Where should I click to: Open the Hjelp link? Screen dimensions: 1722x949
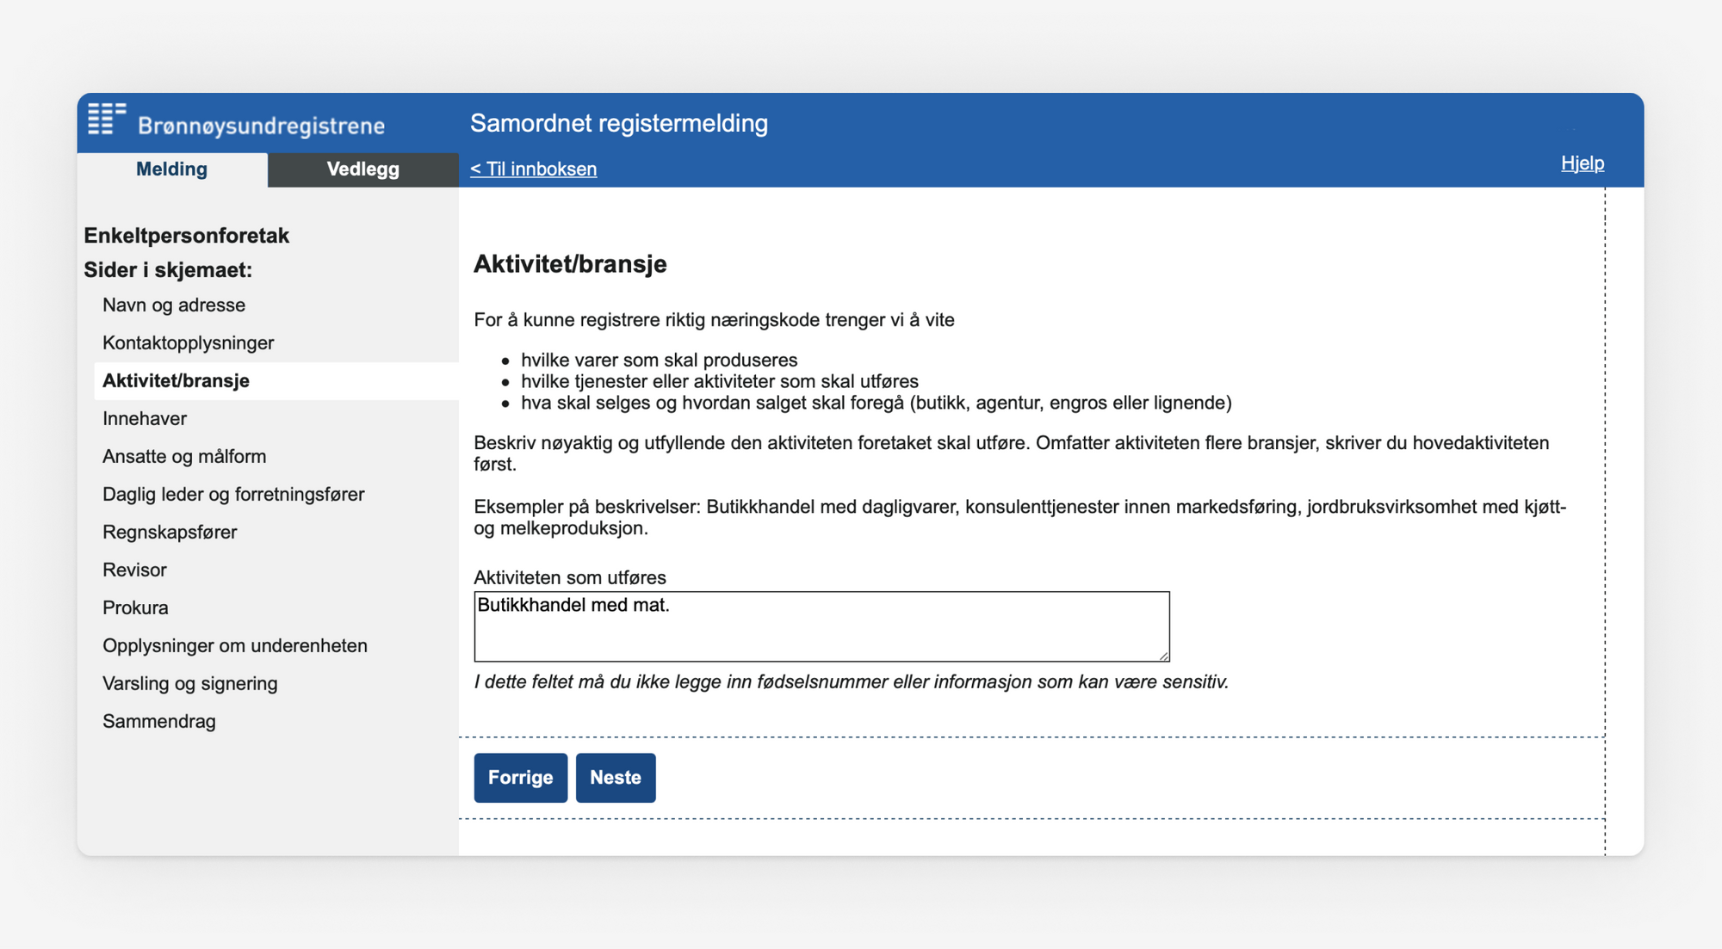1583,163
